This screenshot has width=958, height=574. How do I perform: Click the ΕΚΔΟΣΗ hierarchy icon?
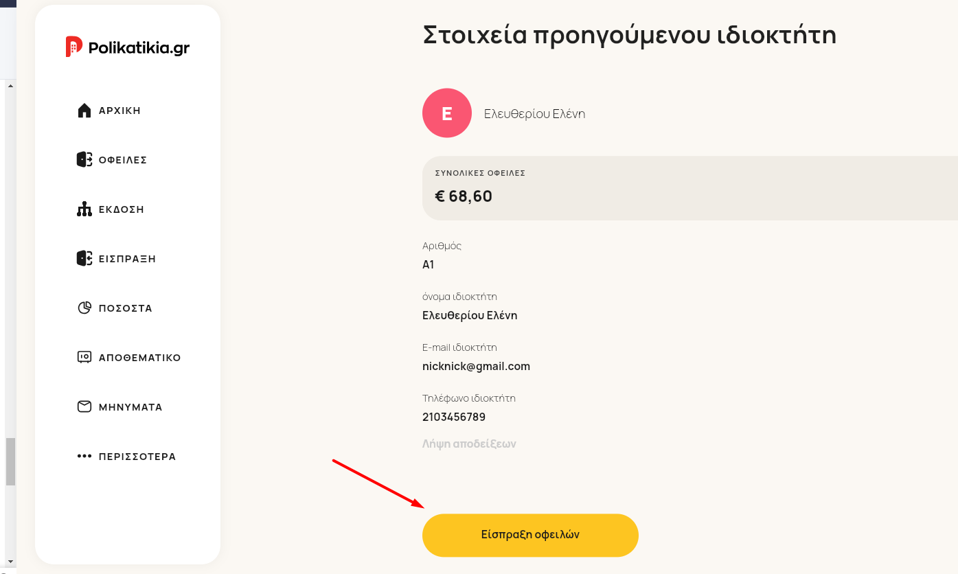84,209
